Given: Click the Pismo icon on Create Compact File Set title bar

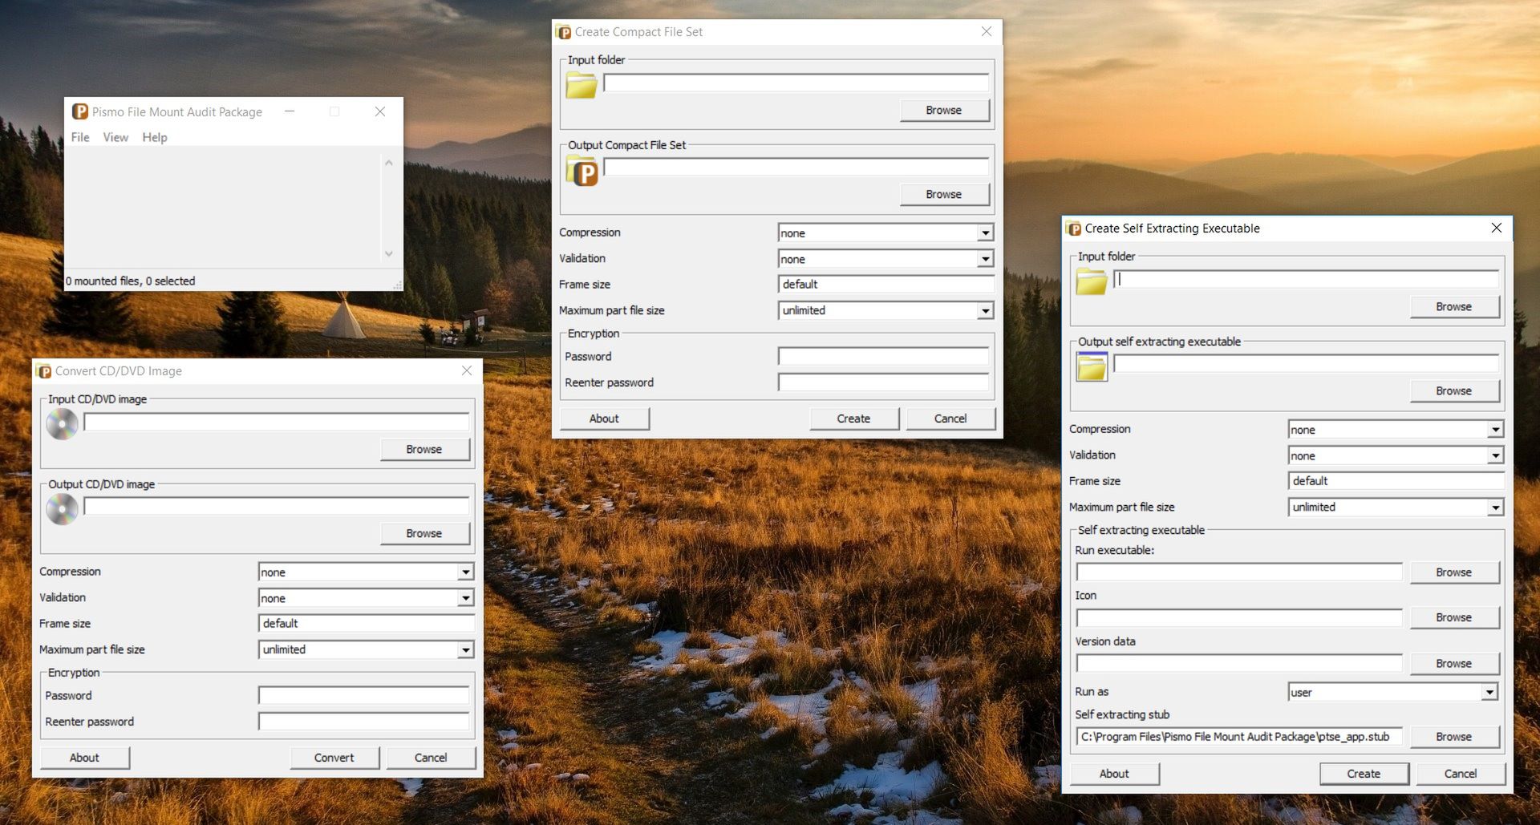Looking at the screenshot, I should tap(565, 31).
